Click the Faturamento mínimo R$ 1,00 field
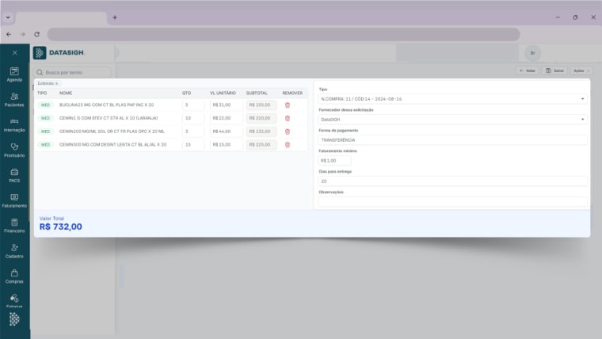 click(x=334, y=161)
